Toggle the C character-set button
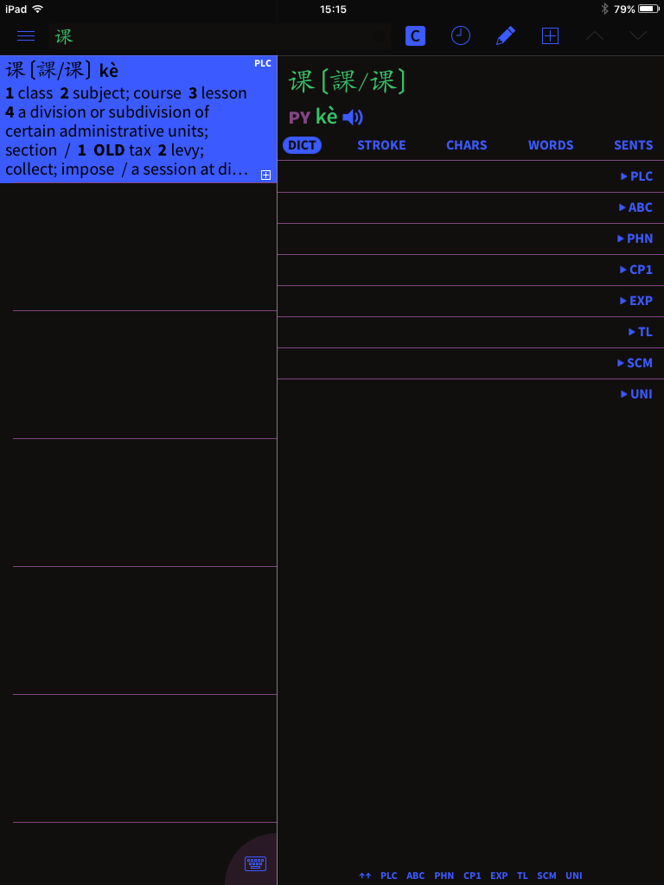 pyautogui.click(x=415, y=36)
